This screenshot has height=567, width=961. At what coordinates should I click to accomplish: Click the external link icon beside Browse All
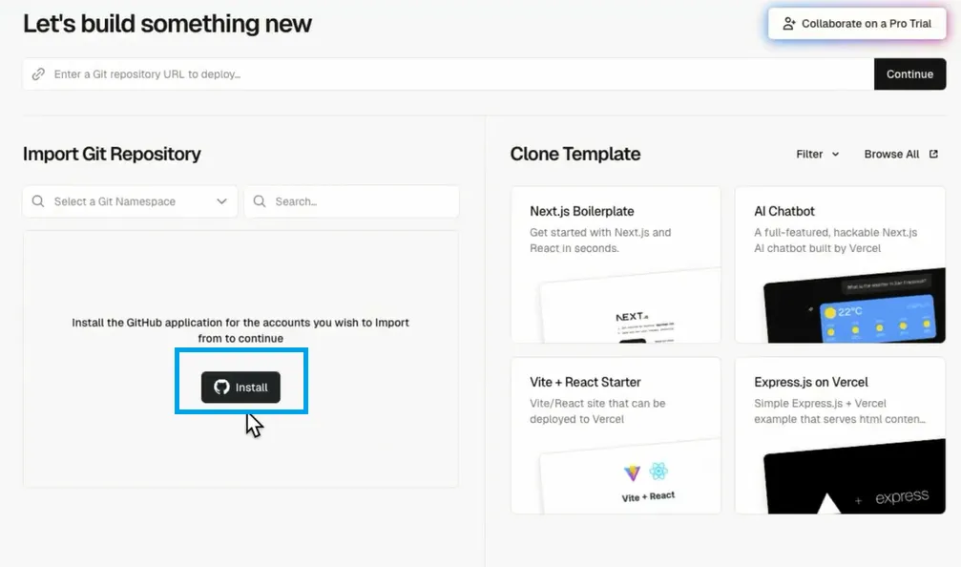(x=933, y=154)
